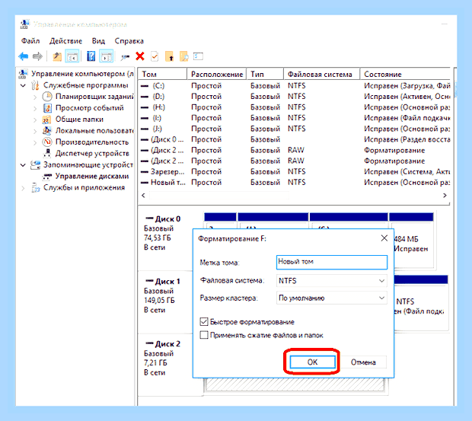Click the Disk Management icon in tree
The height and width of the screenshot is (421, 472).
tap(47, 177)
